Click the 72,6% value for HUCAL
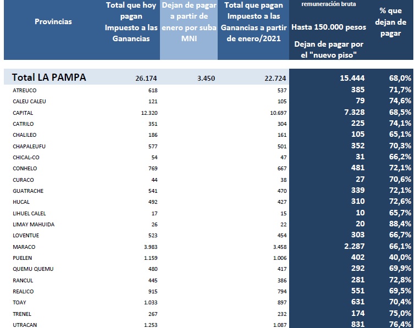Screen dimensions: 415x328 400,201
